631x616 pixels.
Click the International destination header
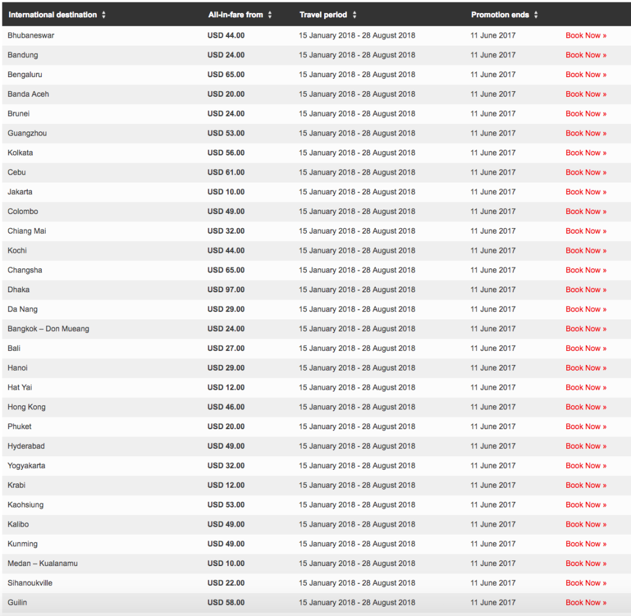[52, 15]
